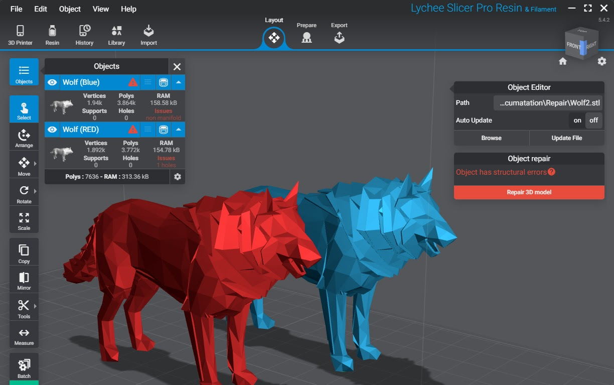This screenshot has width=614, height=385.
Task: Select the Mirror tool
Action: coord(24,281)
